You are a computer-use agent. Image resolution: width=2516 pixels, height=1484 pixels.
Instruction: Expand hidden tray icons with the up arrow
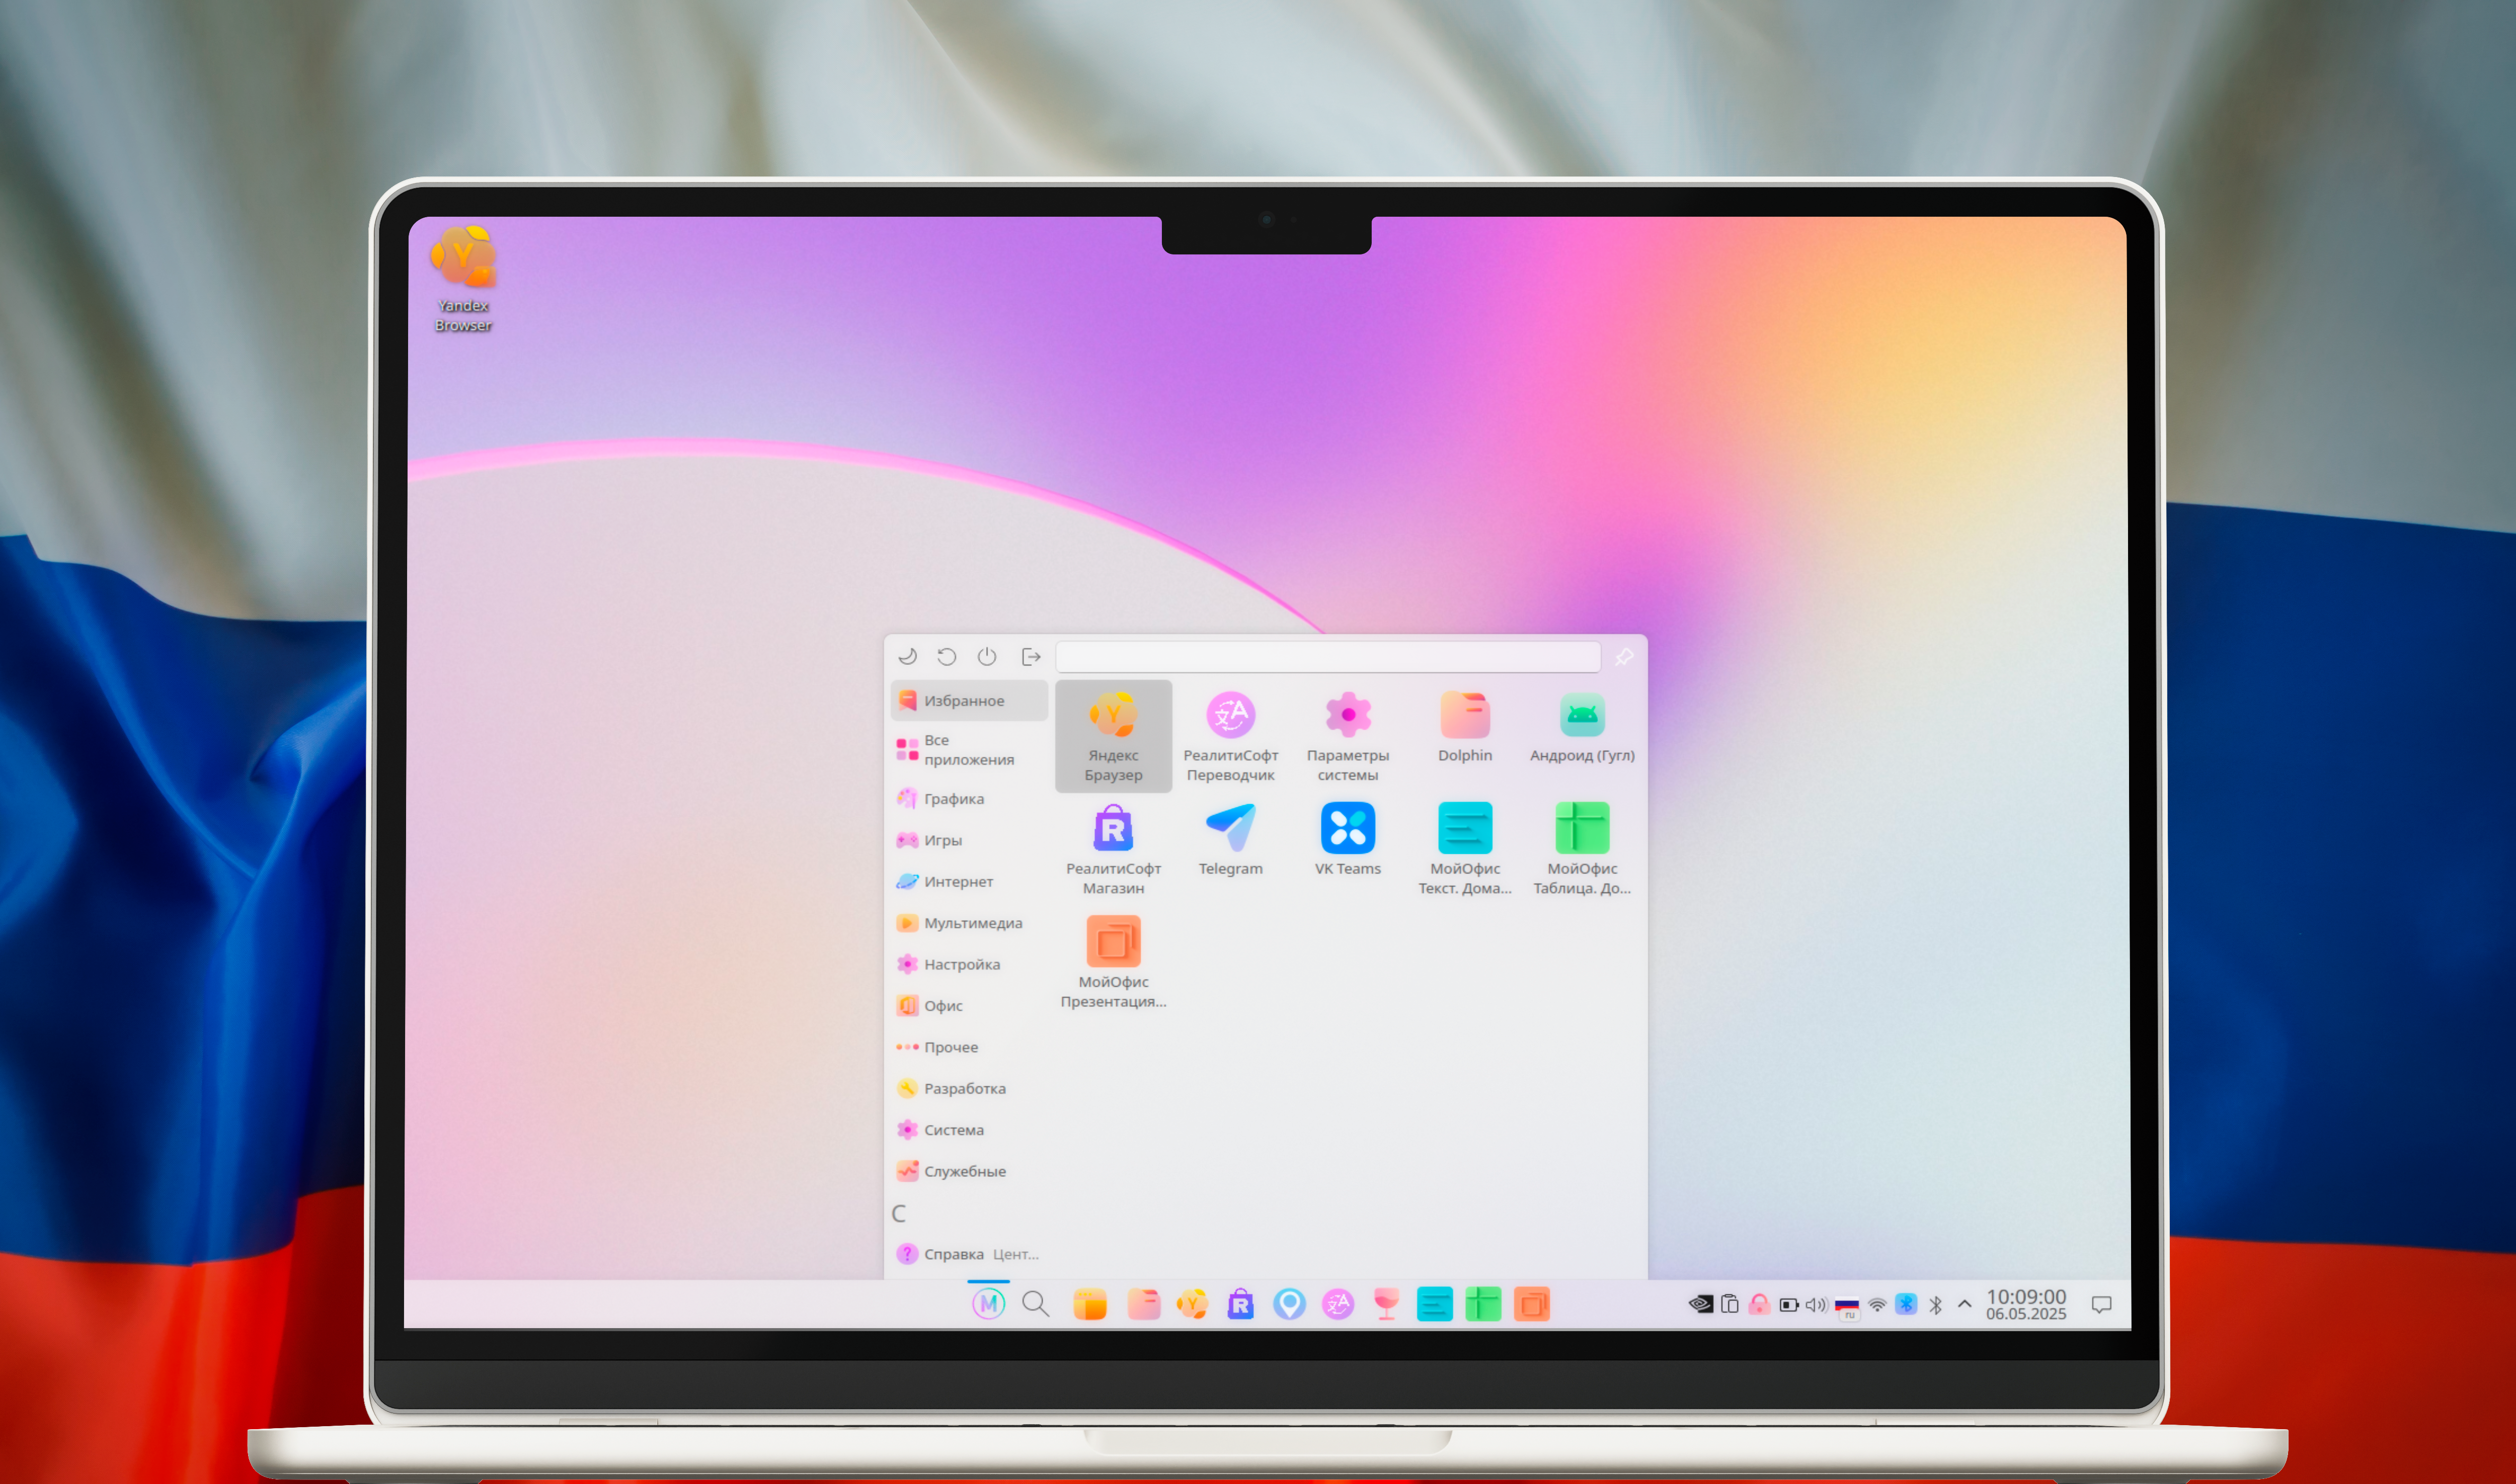tap(1964, 1304)
